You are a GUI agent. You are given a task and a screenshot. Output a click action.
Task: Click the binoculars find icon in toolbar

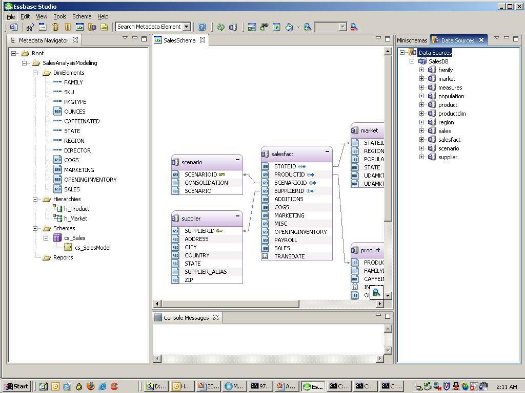[x=30, y=27]
